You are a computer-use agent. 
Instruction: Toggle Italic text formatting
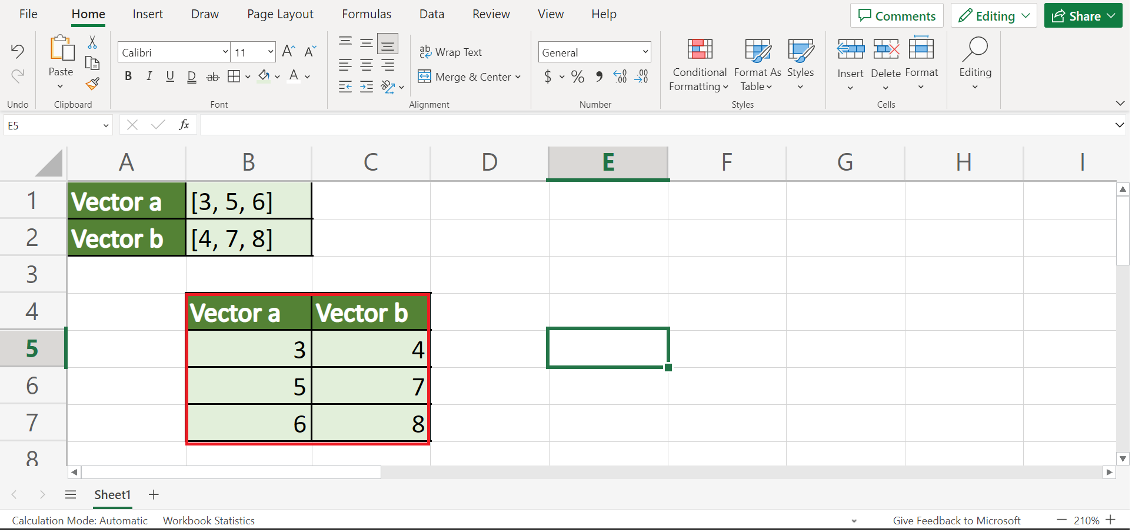149,77
